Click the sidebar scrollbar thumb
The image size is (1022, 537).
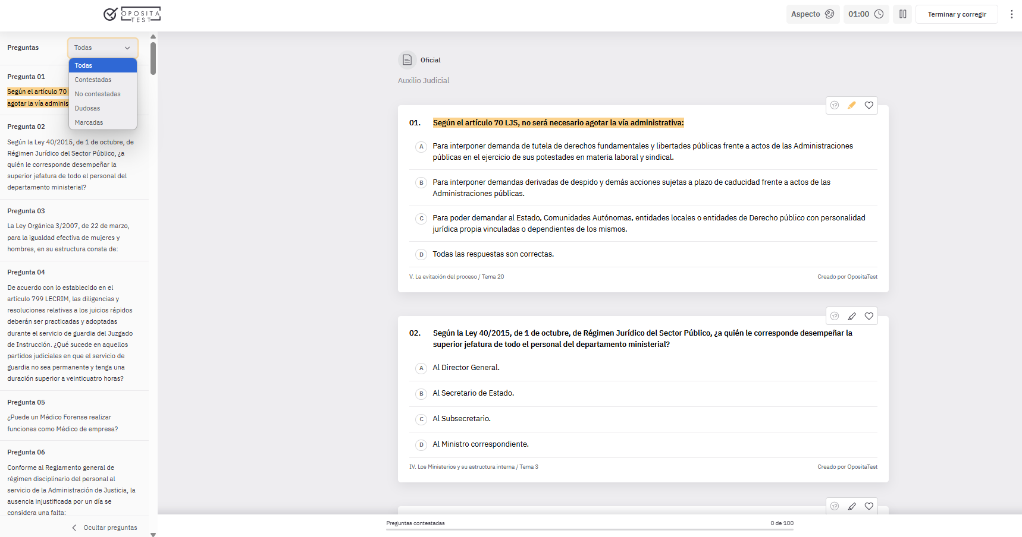[x=153, y=58]
